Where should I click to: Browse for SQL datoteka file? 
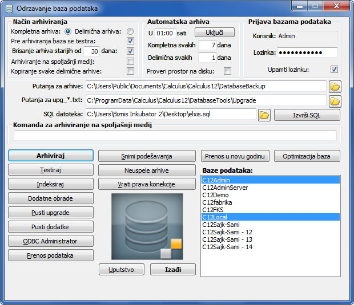click(264, 115)
